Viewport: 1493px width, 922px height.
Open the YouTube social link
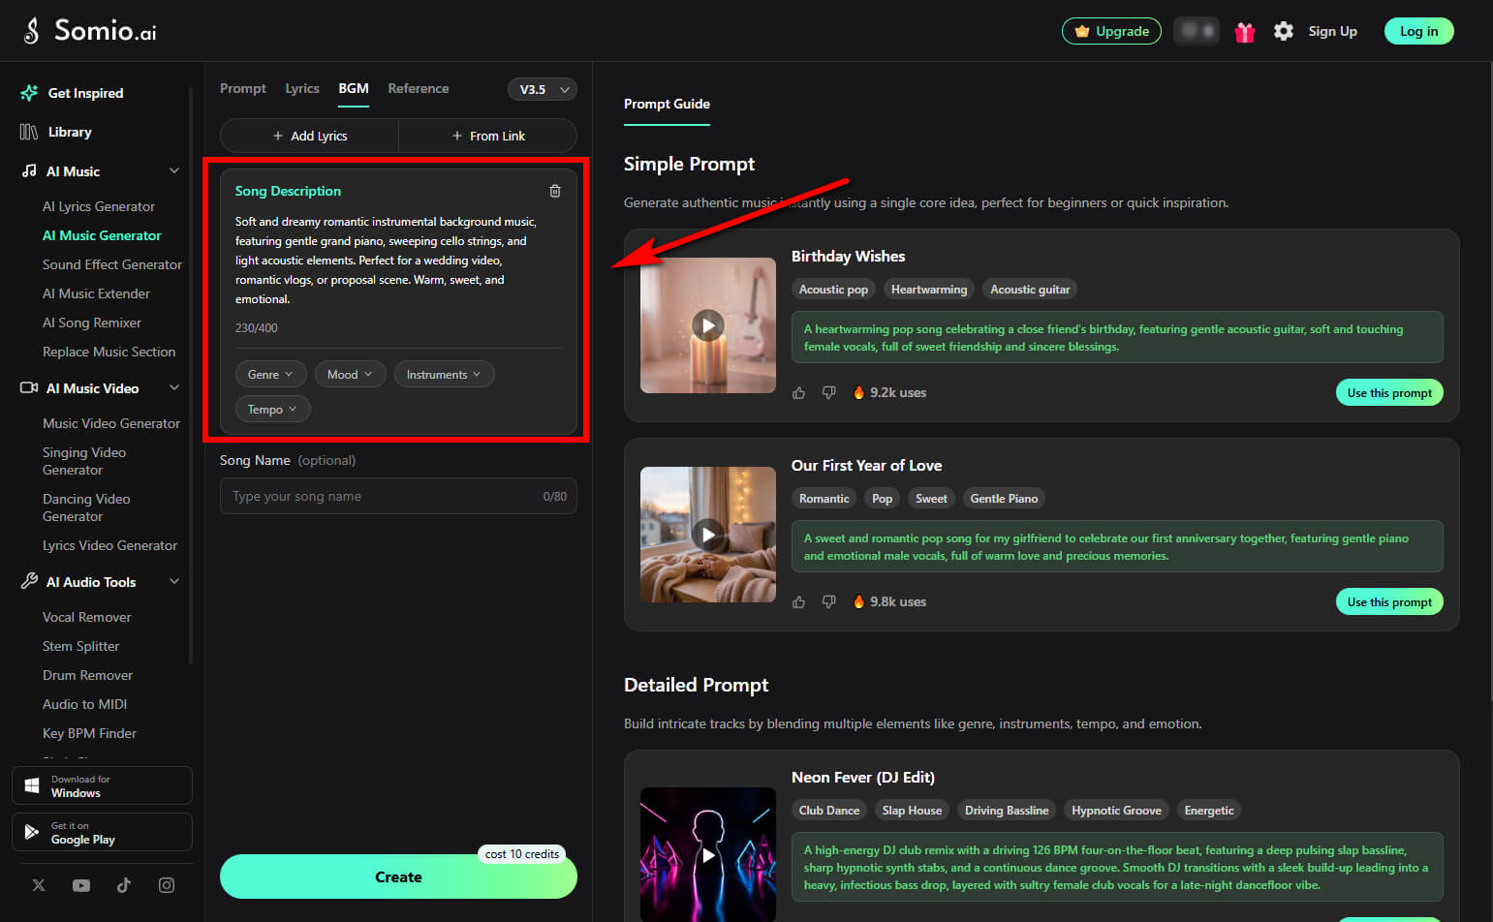pyautogui.click(x=81, y=885)
